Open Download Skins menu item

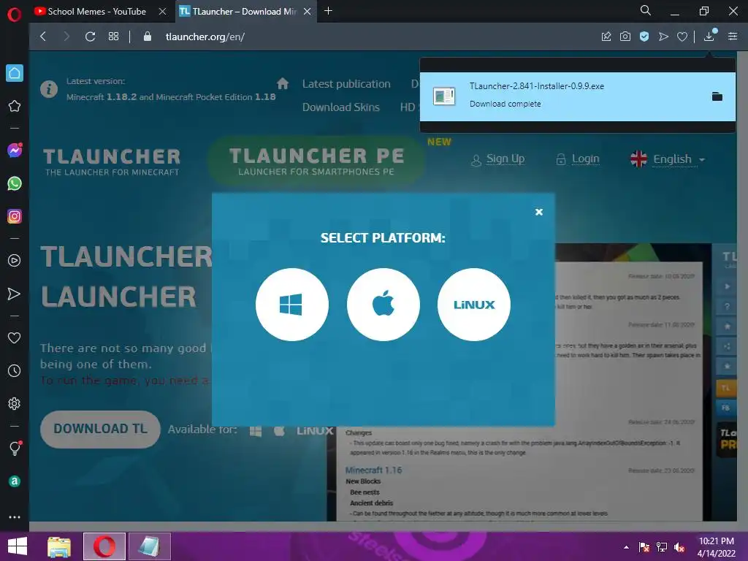pos(341,107)
